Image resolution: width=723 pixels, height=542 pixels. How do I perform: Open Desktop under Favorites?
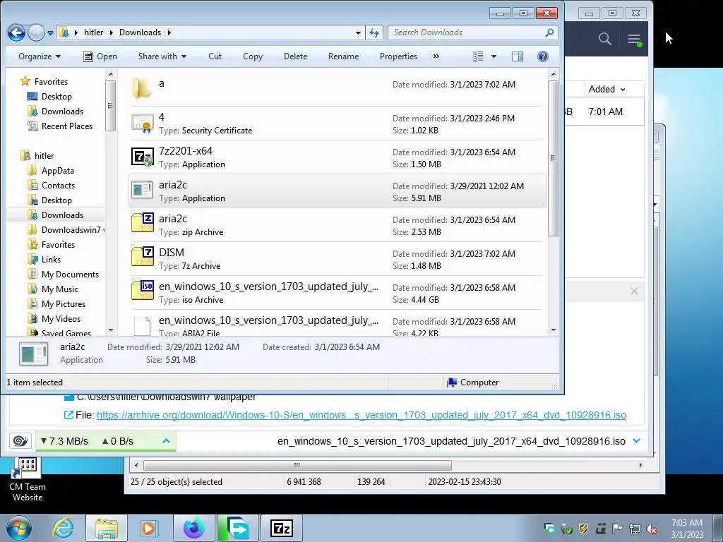(x=50, y=96)
